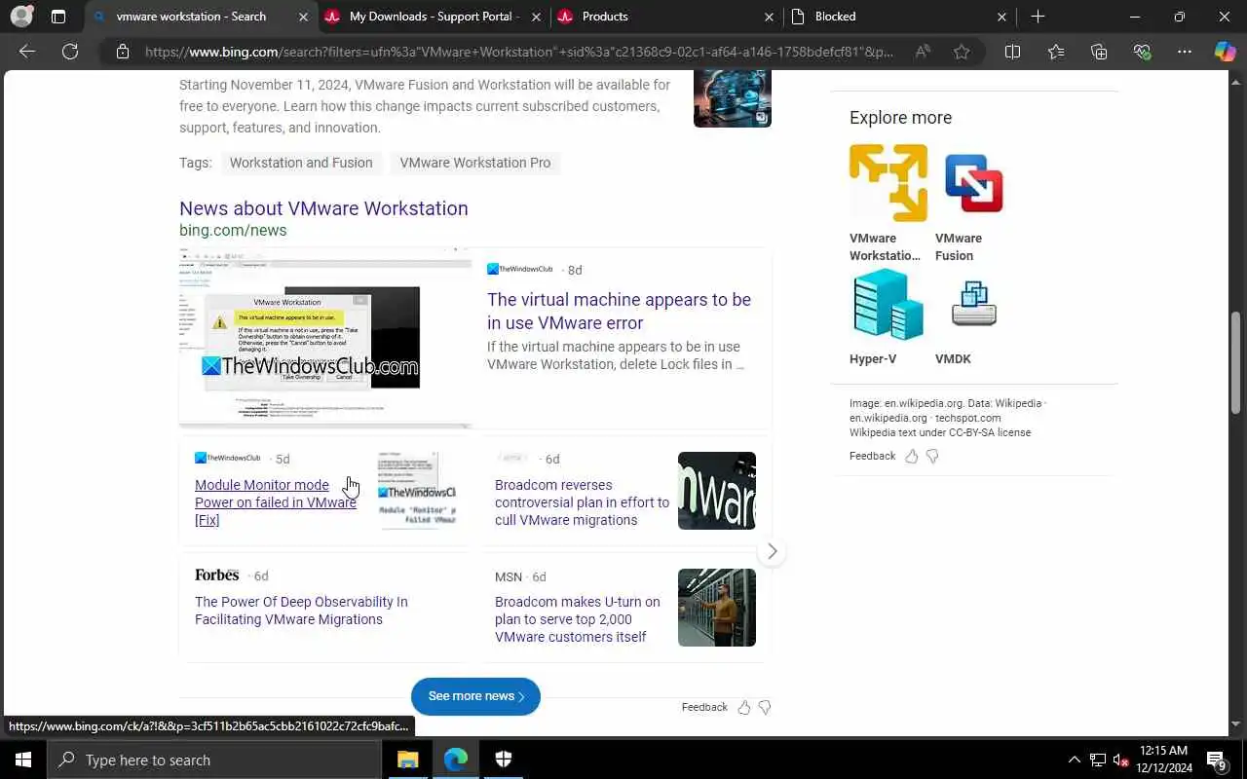Screen dimensions: 1247x779
Task: Open split screen icon in toolbar
Action: click(1012, 52)
